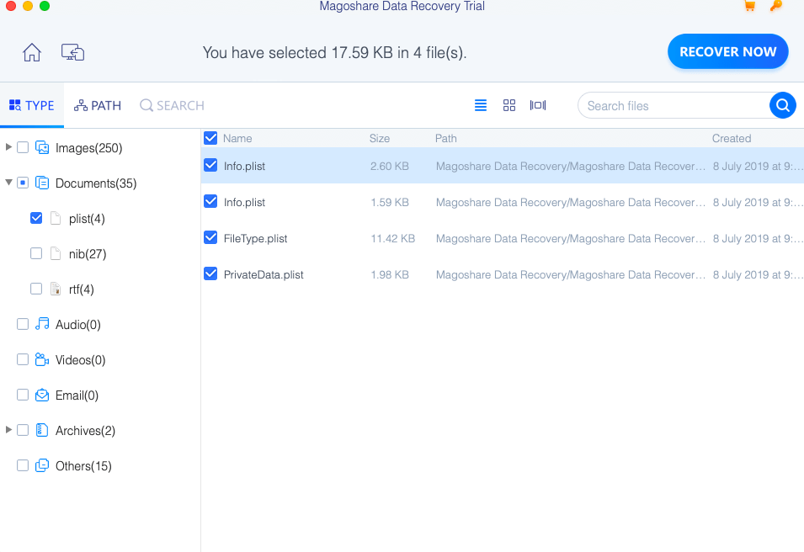Screen dimensions: 804x552
Task: Uncheck the FileType.plist checkbox
Action: point(210,238)
